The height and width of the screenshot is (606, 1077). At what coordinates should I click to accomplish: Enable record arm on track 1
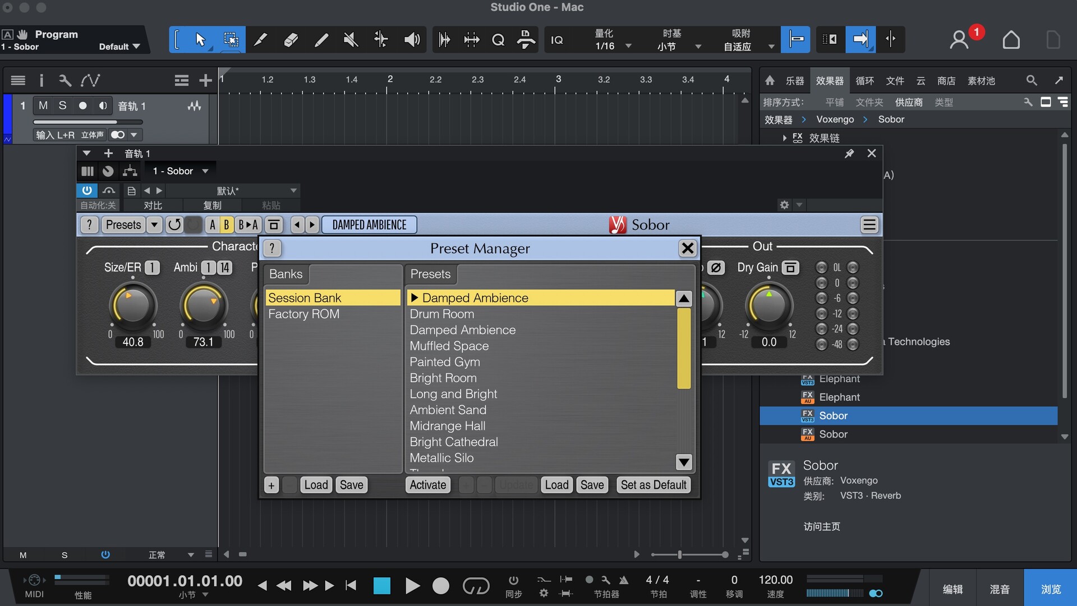pos(82,105)
